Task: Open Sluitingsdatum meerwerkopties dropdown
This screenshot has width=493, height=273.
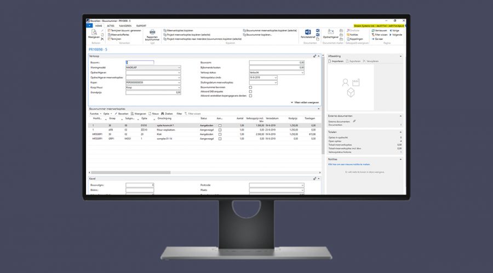Action: pos(276,82)
